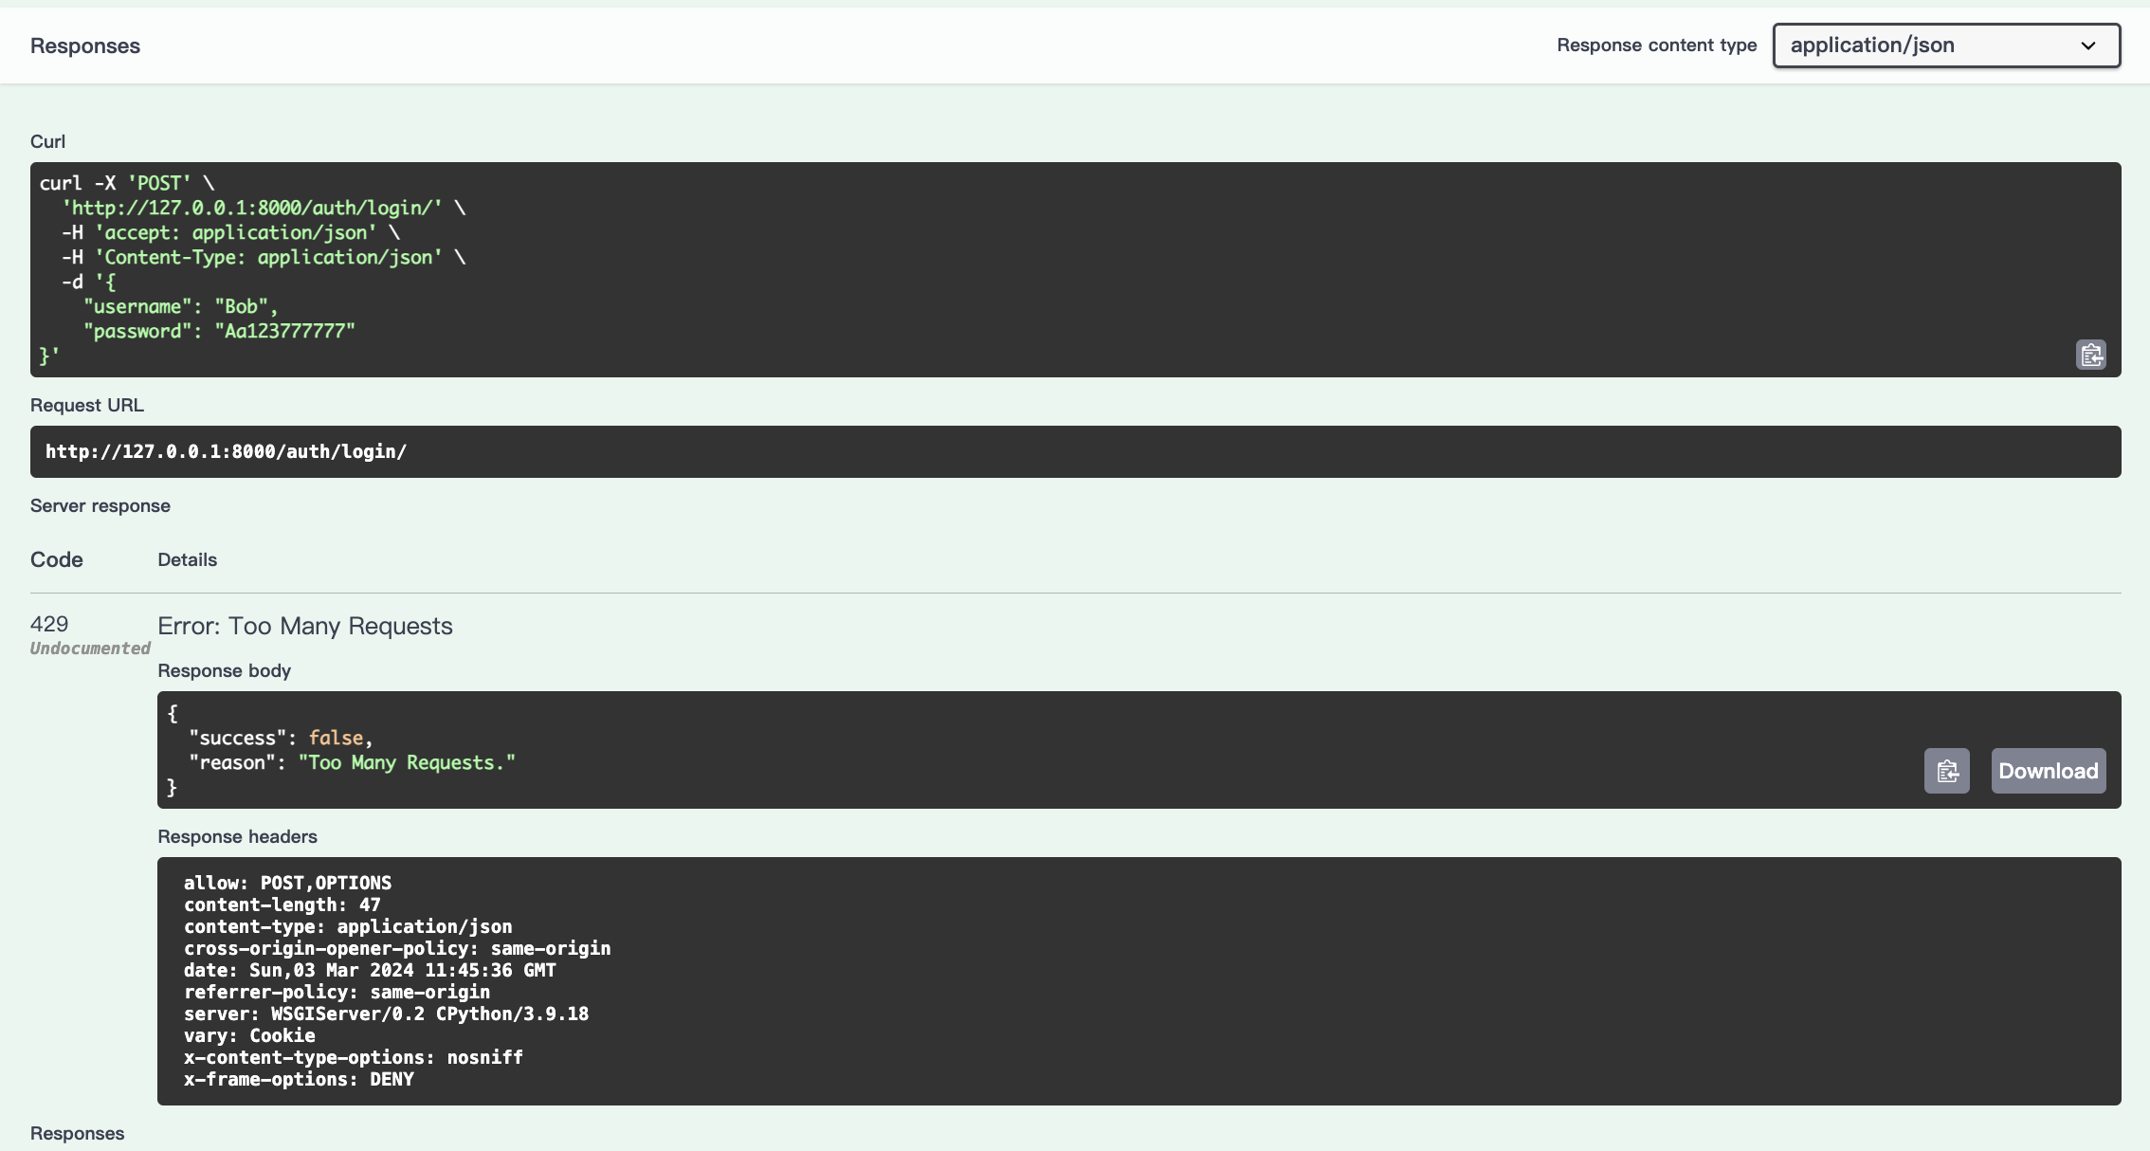The image size is (2150, 1151).
Task: Click the copy icon in Curl section
Action: click(x=2091, y=355)
